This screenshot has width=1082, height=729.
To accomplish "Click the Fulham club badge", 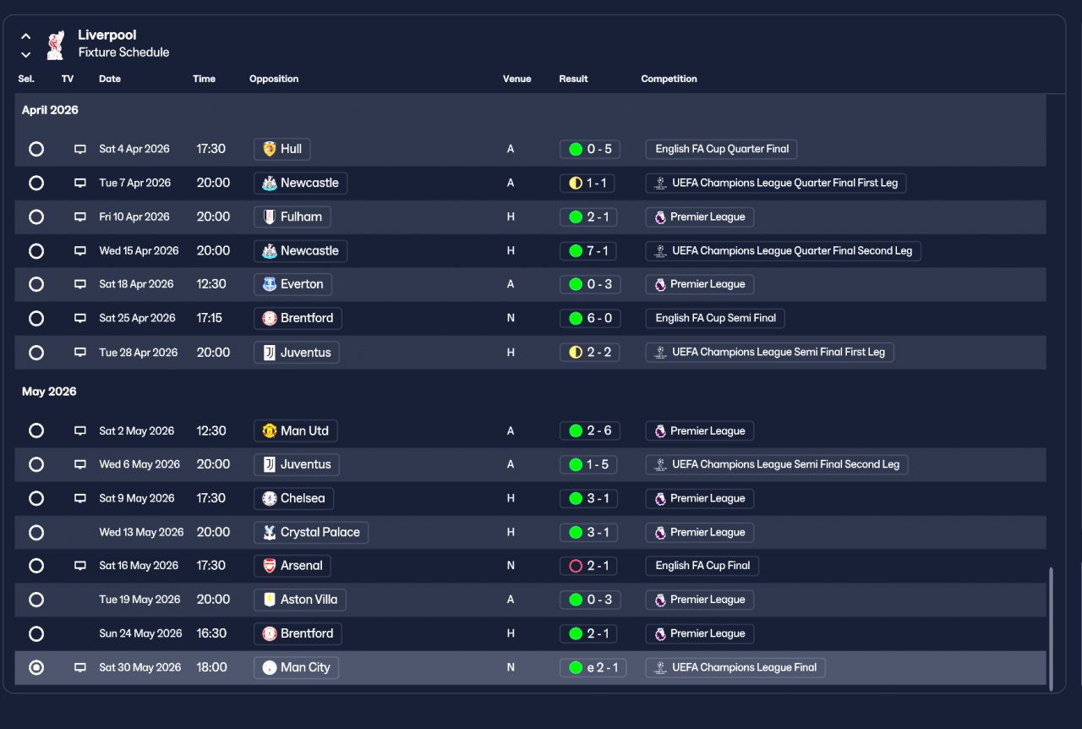I will click(x=270, y=217).
